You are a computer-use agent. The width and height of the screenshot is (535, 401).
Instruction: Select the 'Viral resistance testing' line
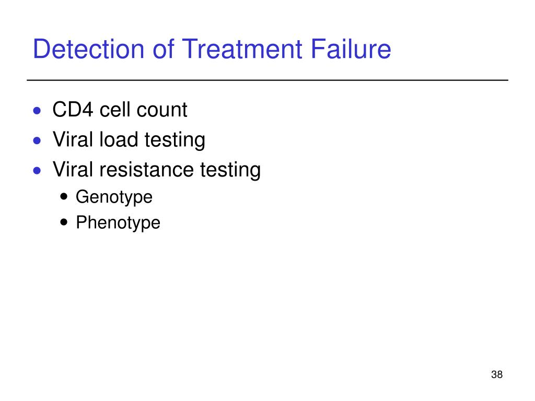pos(157,170)
